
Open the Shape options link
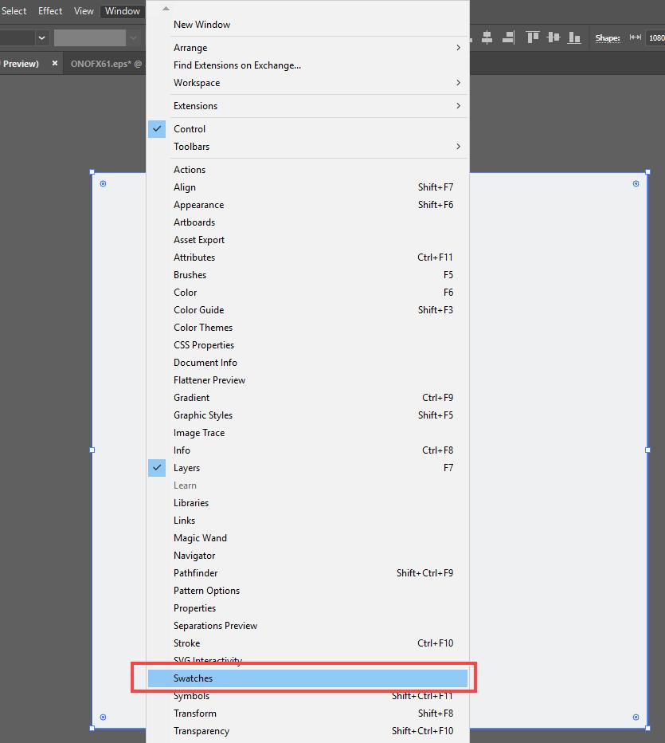pyautogui.click(x=607, y=38)
